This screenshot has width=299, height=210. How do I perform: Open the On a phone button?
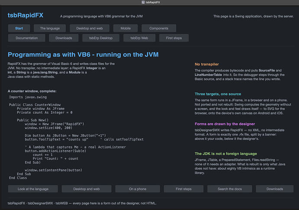[137, 189]
